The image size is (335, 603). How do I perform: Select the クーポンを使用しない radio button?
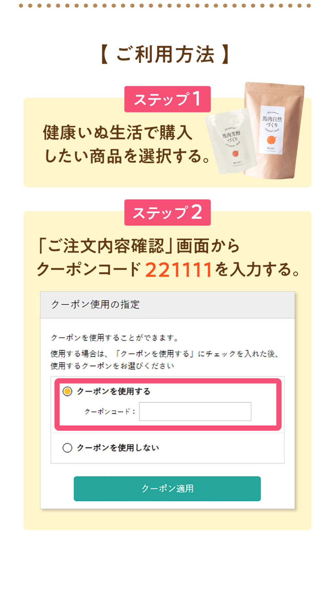point(67,448)
